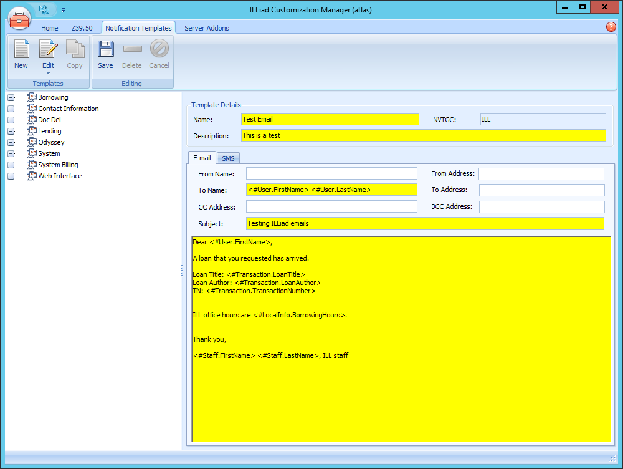Click the Subject field containing Testing ILLiad emails
Viewport: 623px width, 469px height.
(424, 223)
